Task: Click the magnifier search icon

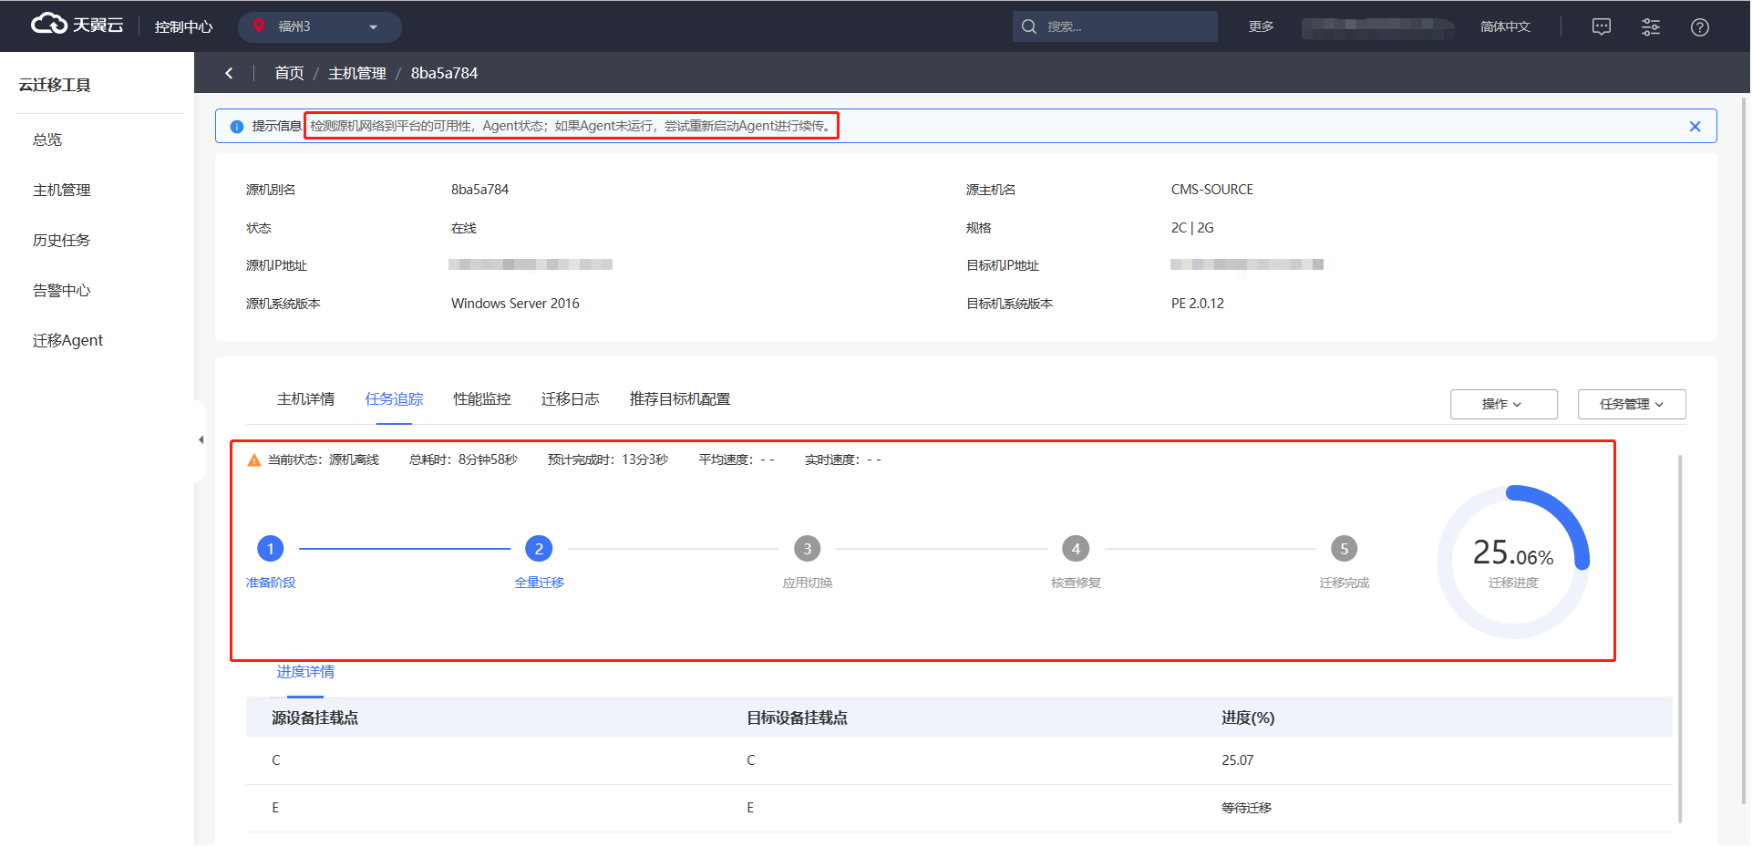Action: (1029, 26)
